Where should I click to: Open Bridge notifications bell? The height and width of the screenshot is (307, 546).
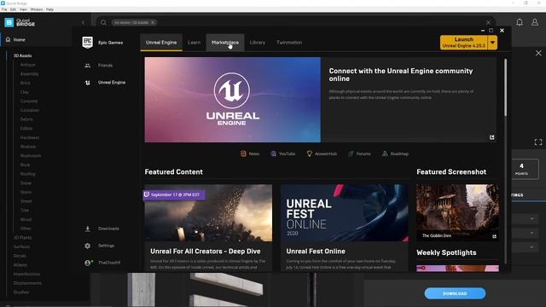[x=520, y=22]
